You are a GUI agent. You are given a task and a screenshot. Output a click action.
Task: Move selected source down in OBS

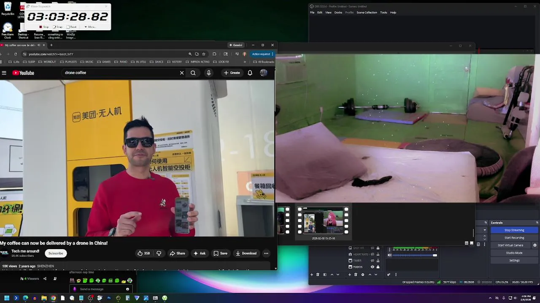point(376,274)
